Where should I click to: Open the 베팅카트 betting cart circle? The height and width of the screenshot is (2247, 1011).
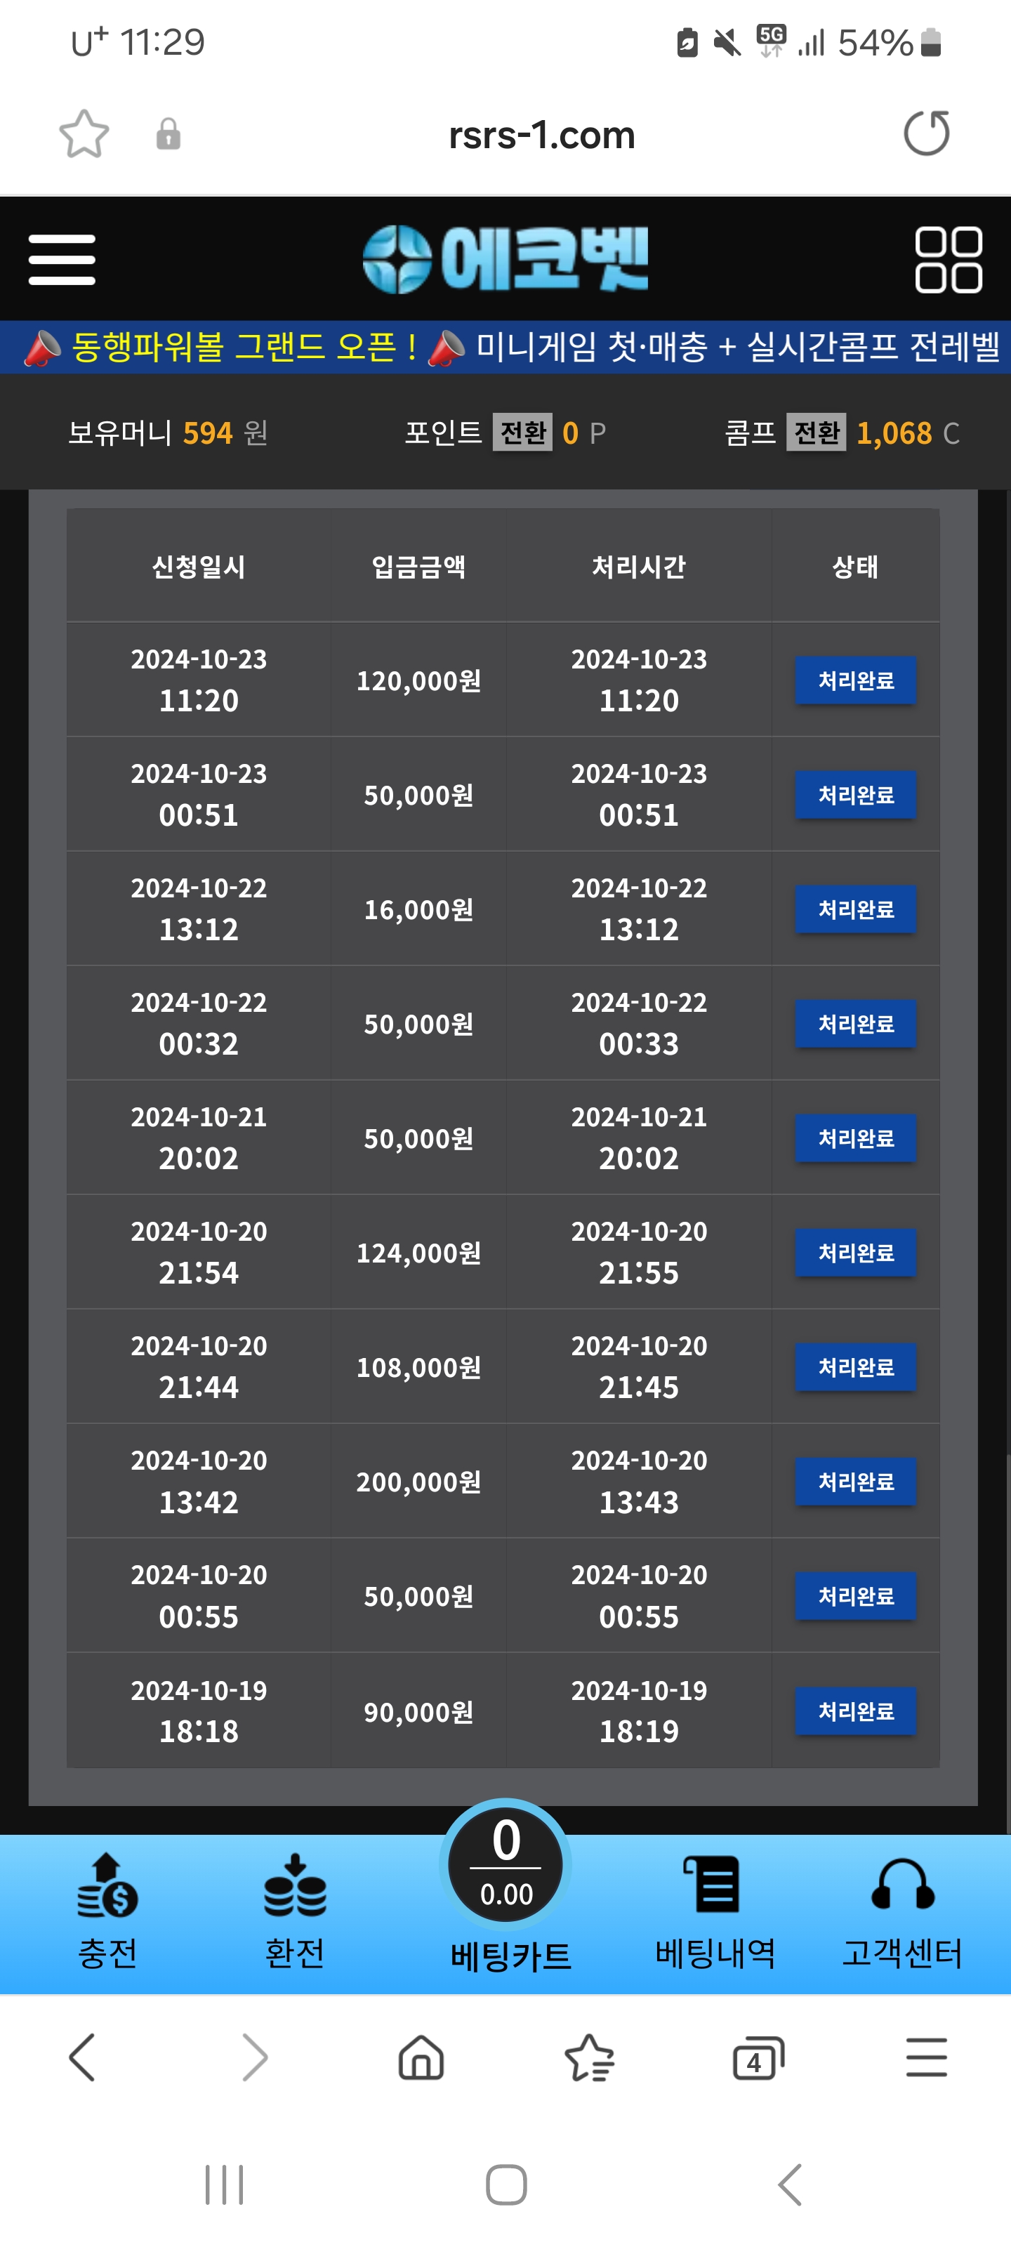pyautogui.click(x=506, y=1865)
